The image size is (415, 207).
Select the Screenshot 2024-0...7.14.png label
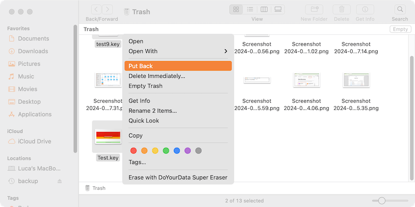pos(356,48)
